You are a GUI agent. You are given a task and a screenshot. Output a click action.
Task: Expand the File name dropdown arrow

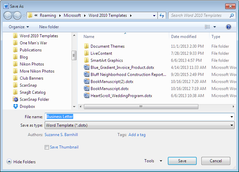[232, 117]
